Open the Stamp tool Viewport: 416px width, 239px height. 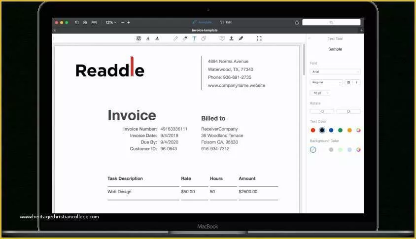[x=231, y=38]
